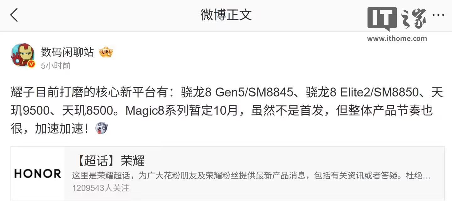Click the 5小时前 post timestamp
The width and height of the screenshot is (452, 207).
point(56,66)
